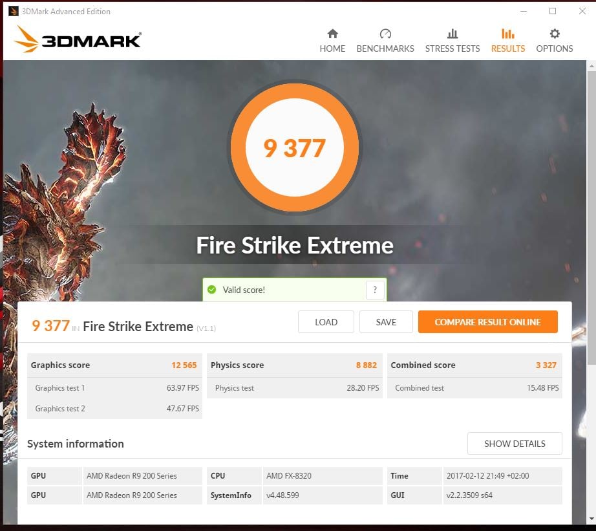Click the green valid score checkmark icon
Screen dimensions: 596x531
coord(212,290)
